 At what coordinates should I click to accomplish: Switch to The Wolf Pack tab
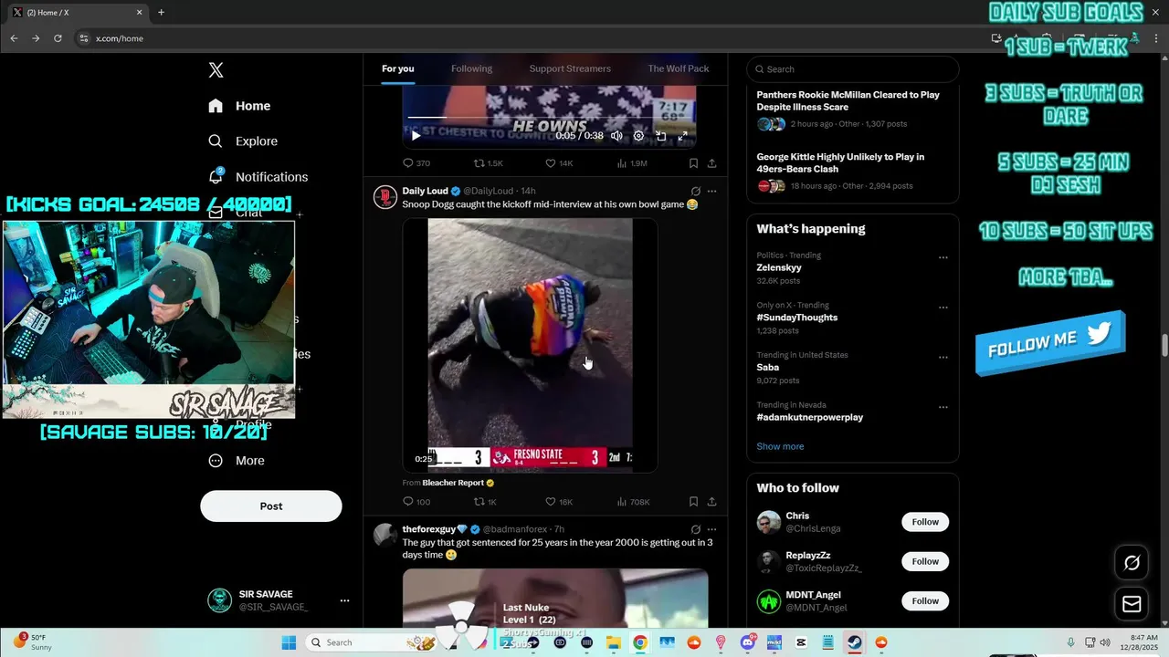click(x=679, y=68)
